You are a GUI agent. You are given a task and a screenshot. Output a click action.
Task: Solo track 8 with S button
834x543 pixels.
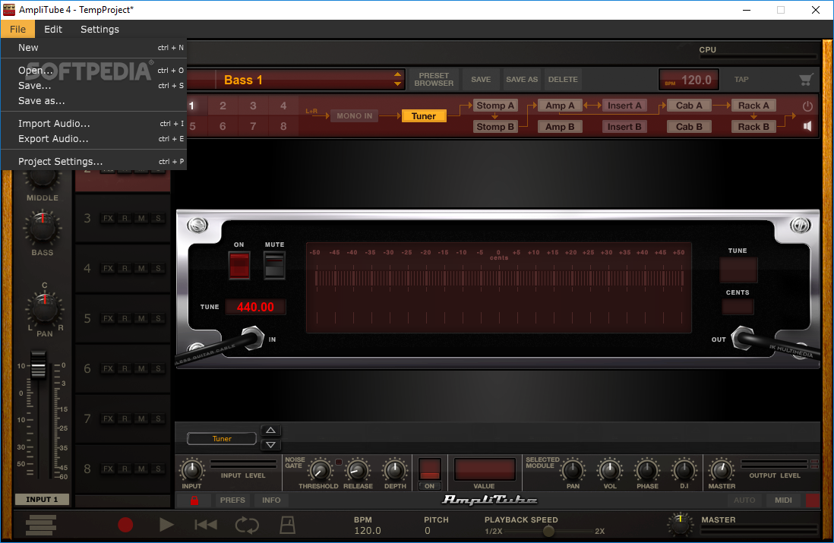click(158, 469)
